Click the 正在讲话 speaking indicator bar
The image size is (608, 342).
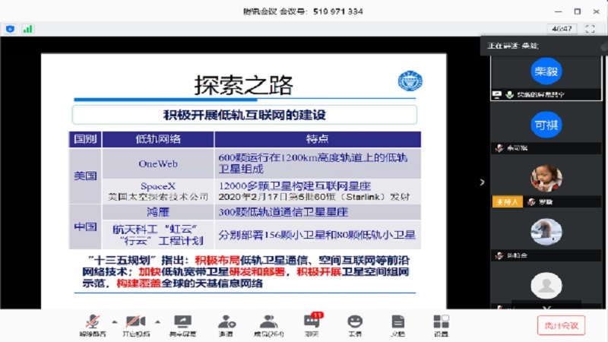pyautogui.click(x=543, y=46)
